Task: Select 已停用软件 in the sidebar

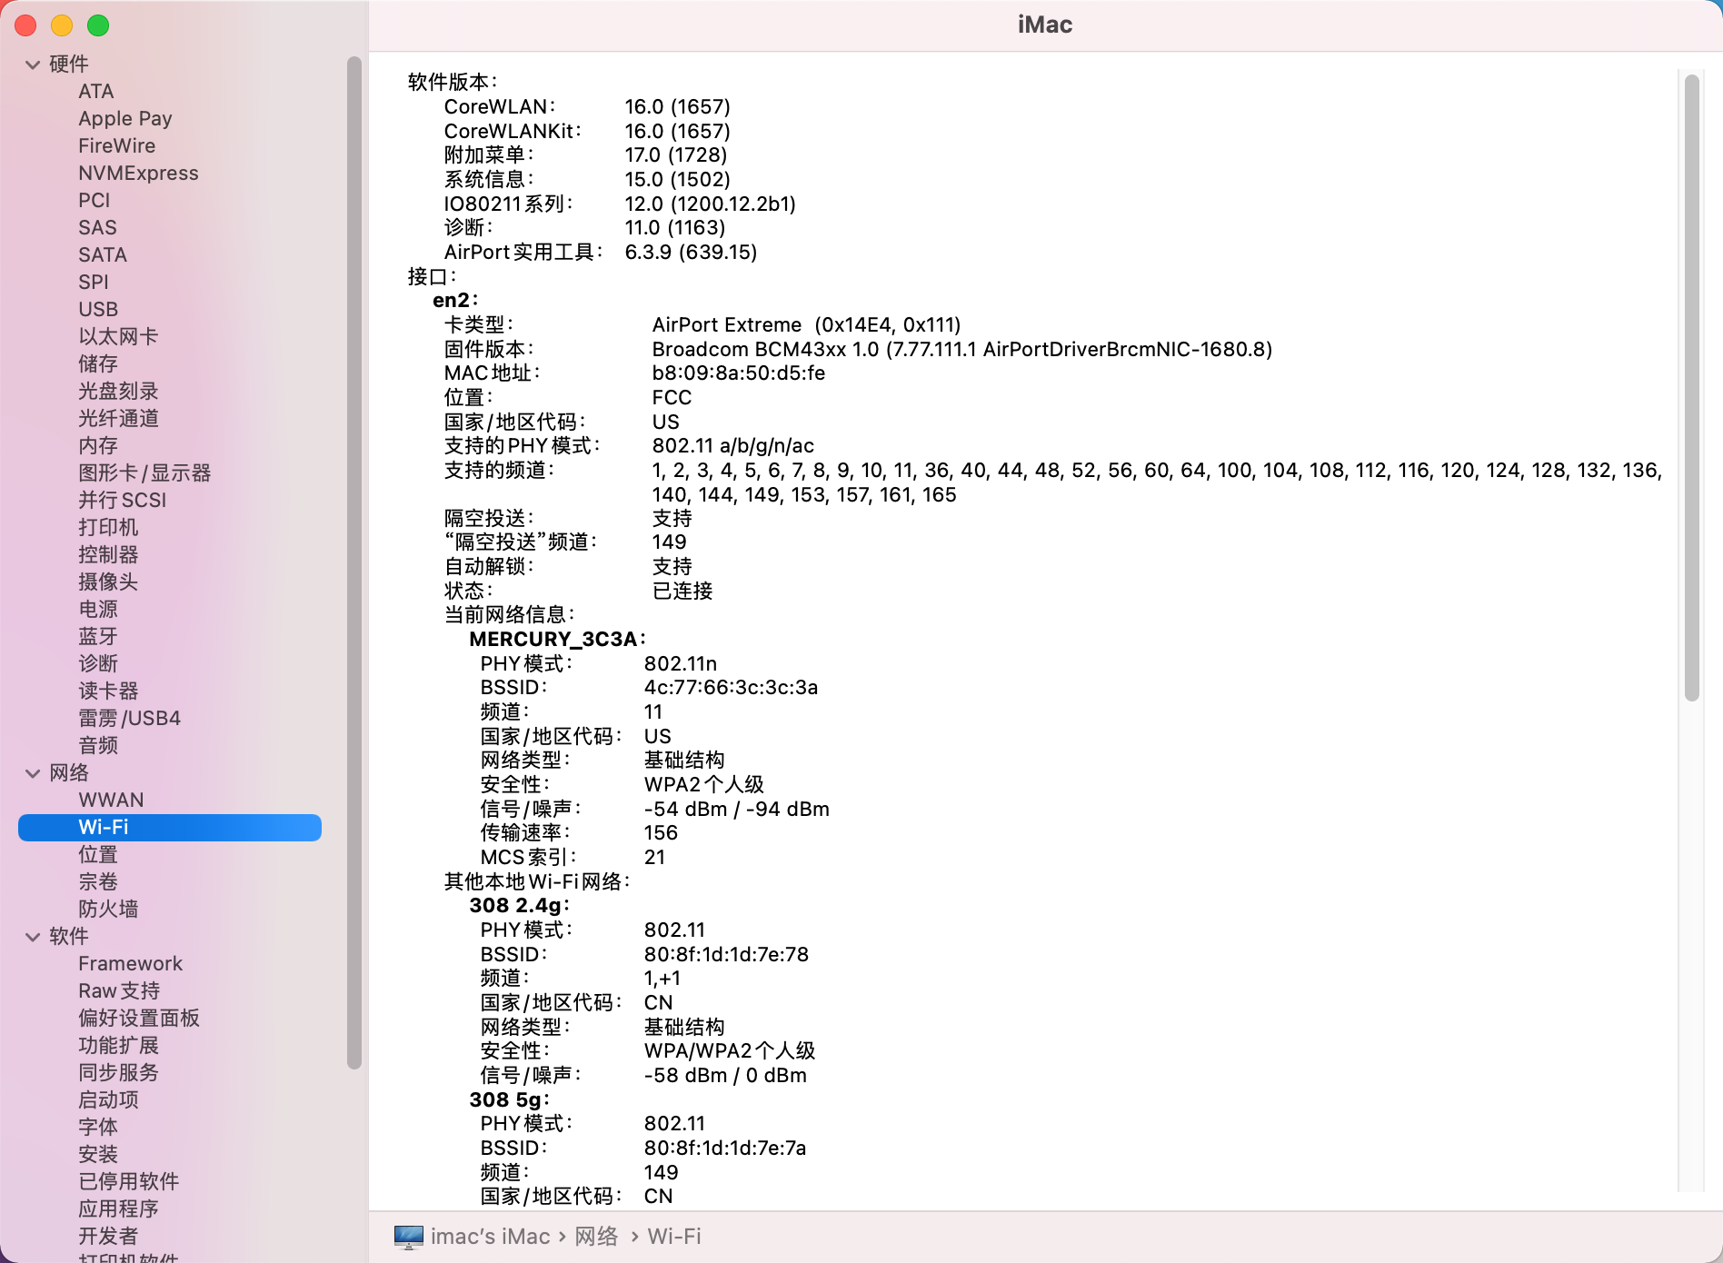Action: click(x=128, y=1182)
